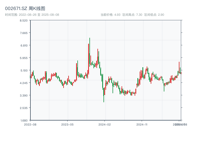
Task: Click the interval low label 区间低点: 2.90
Action: pyautogui.click(x=154, y=15)
